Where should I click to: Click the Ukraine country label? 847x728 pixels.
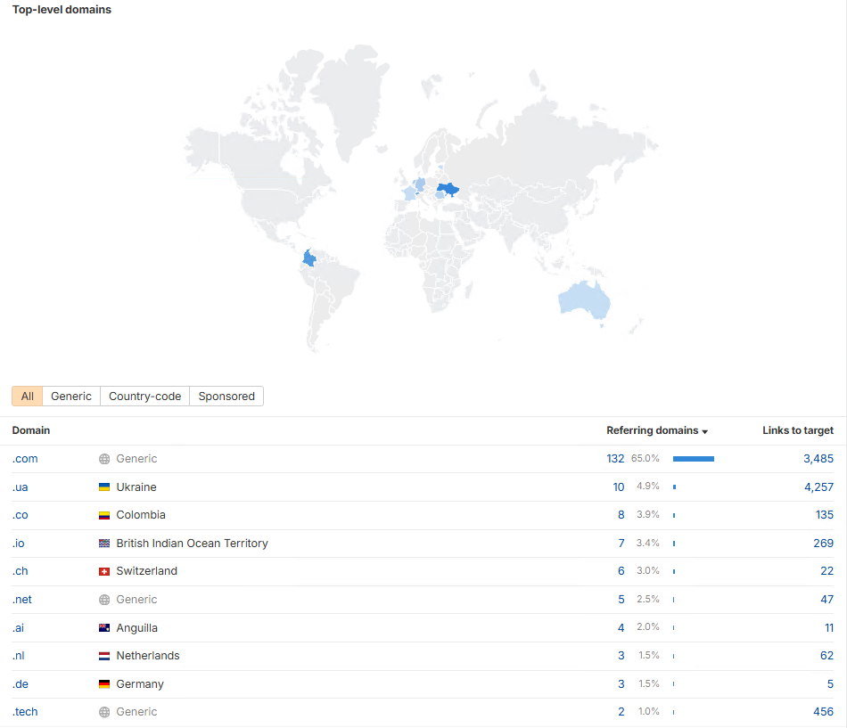136,487
